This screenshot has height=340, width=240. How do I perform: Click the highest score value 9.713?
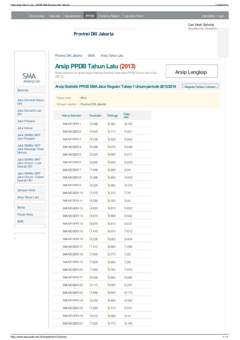point(112,131)
